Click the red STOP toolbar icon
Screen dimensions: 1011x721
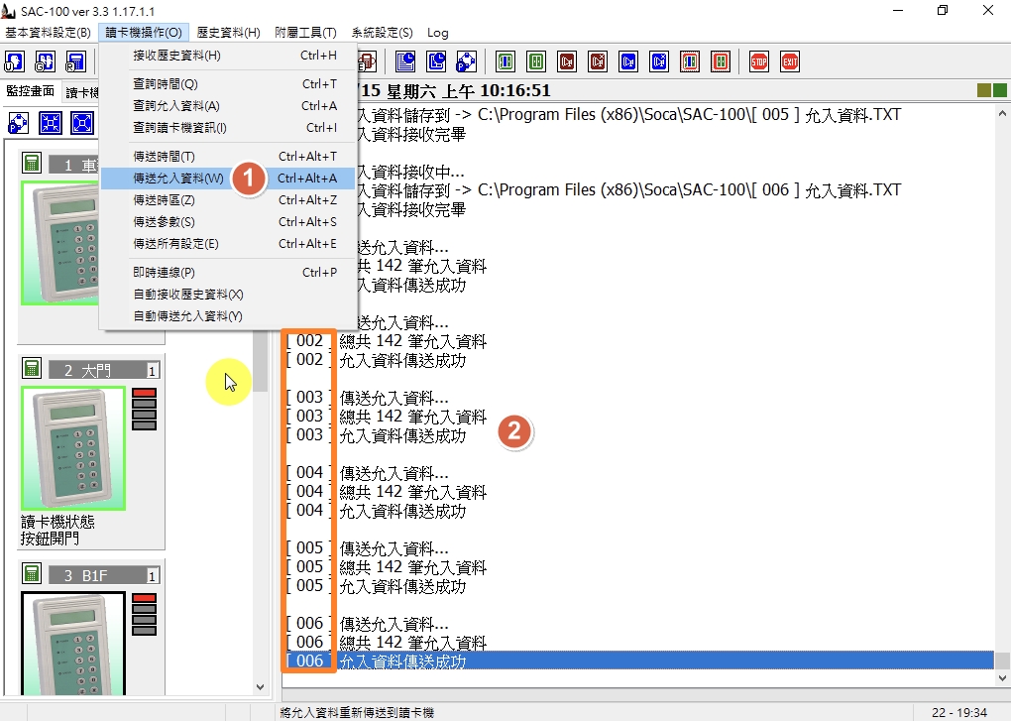click(759, 61)
